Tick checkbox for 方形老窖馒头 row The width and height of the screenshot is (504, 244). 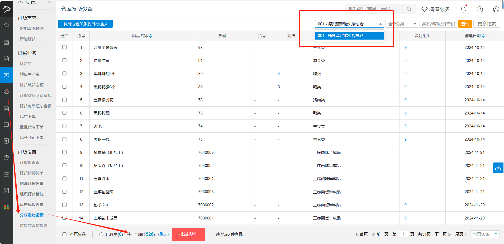click(x=64, y=47)
